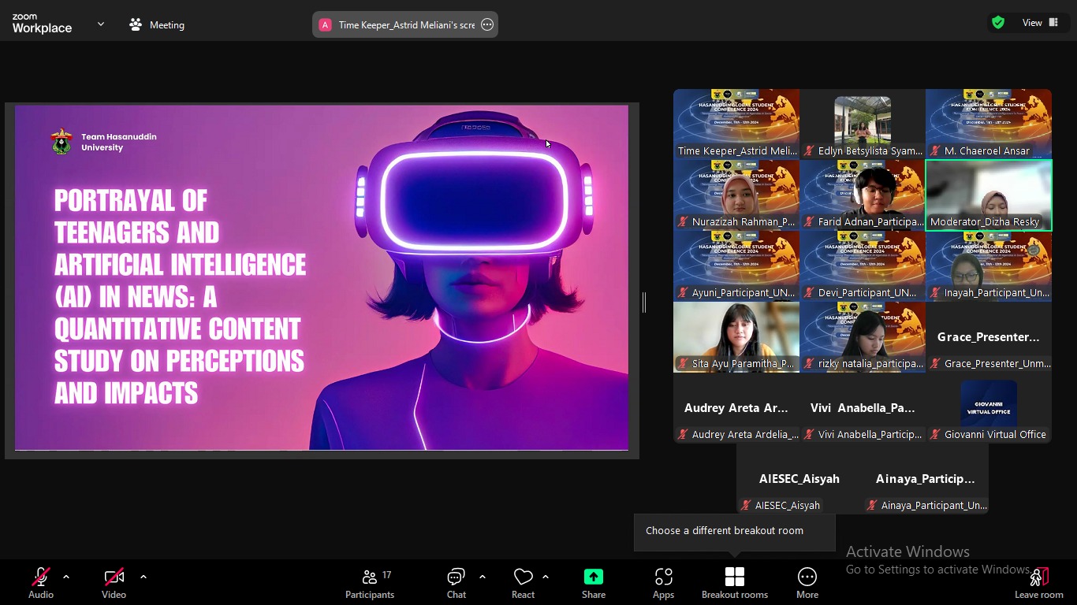Click the muted mic icon on Edlyn's tile

pyautogui.click(x=809, y=150)
